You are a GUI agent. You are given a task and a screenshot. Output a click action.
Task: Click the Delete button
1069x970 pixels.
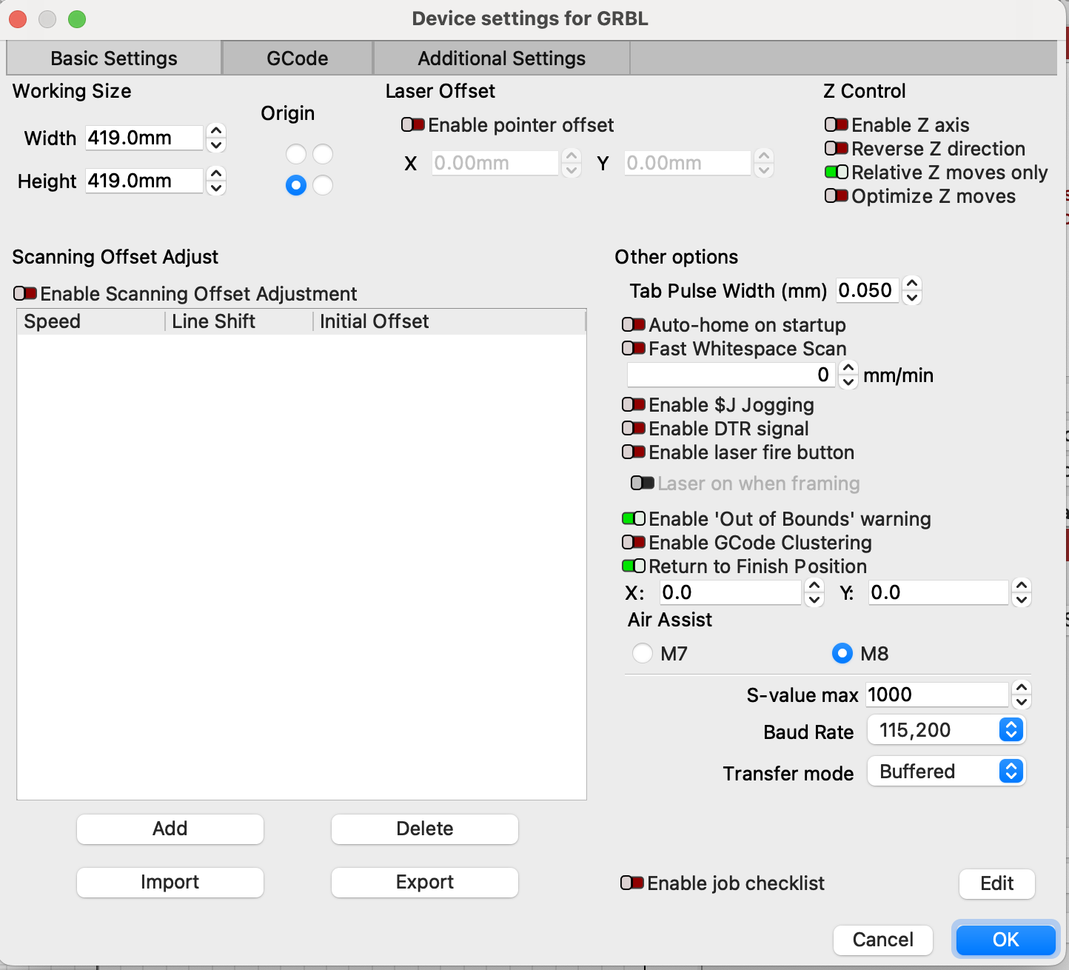tap(425, 829)
